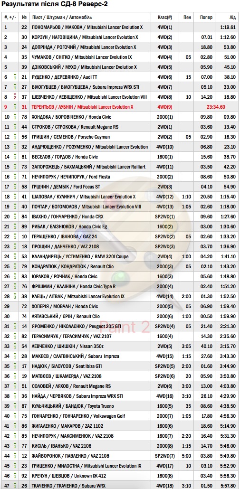Click the red time '23:34.60'

pos(216,107)
